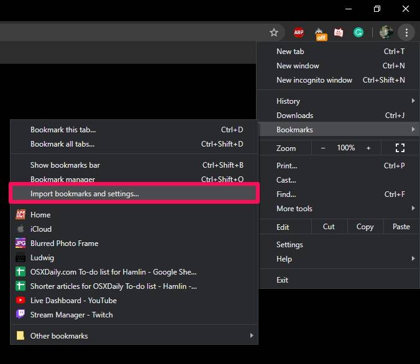
Task: Click the Cut button
Action: tap(329, 227)
